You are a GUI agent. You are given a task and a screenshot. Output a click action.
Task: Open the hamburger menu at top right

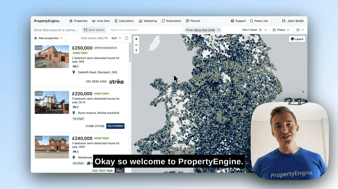click(x=297, y=30)
